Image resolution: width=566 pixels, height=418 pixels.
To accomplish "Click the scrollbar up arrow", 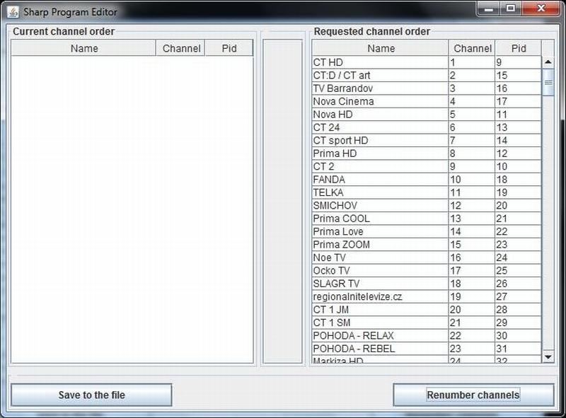I will [547, 62].
